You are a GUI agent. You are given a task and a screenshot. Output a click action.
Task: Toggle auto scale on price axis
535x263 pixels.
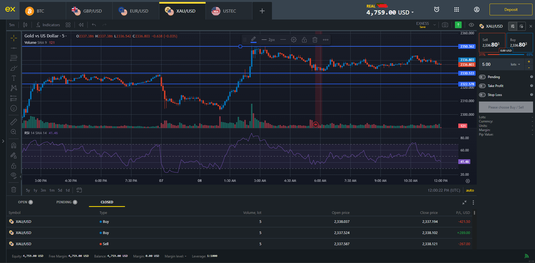click(470, 190)
